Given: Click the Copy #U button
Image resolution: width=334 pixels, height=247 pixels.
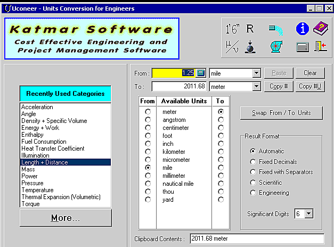Looking at the screenshot, I should [310, 86].
